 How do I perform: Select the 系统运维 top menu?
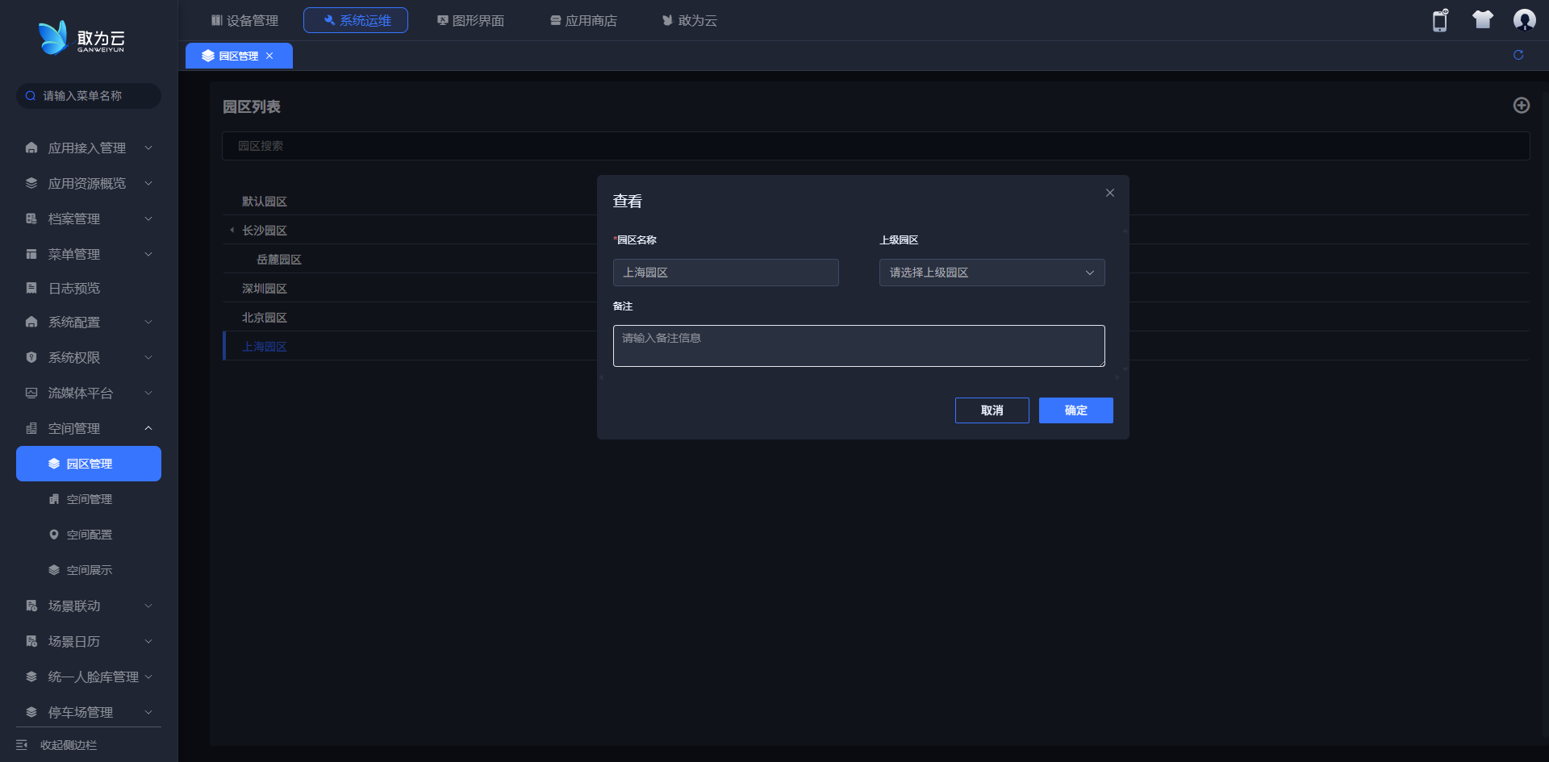coord(356,20)
